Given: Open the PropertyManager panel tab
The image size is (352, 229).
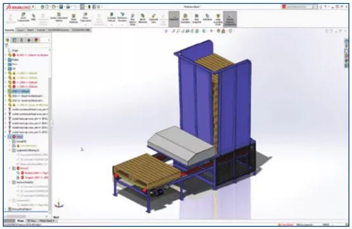Looking at the screenshot, I should coord(15,40).
